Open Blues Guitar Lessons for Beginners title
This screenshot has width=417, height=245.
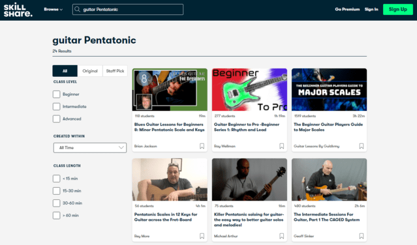(170, 127)
